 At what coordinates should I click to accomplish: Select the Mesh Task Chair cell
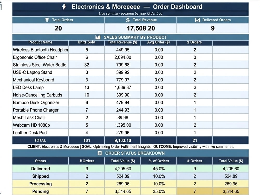(x=40, y=118)
